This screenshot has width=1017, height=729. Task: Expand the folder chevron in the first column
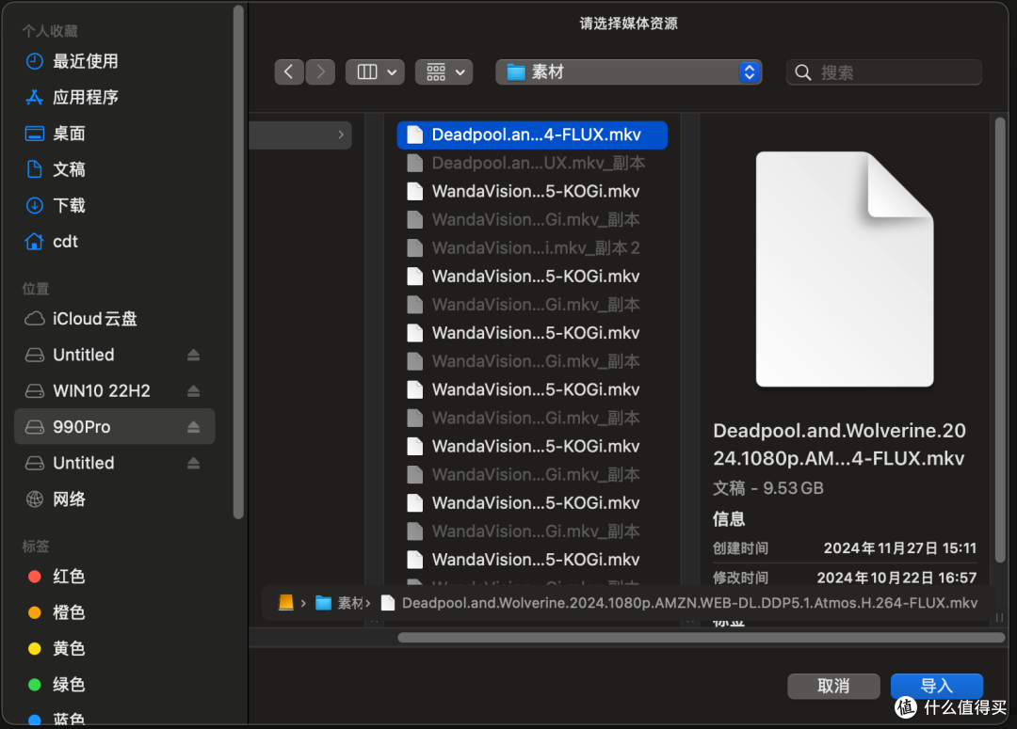(x=341, y=135)
